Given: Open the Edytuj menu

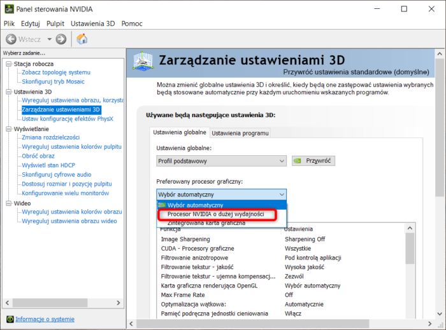Looking at the screenshot, I should pyautogui.click(x=31, y=24).
